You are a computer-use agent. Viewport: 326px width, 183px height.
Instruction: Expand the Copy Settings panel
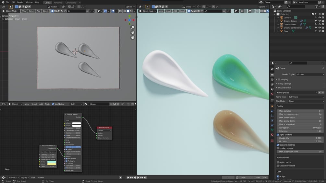tap(284, 84)
